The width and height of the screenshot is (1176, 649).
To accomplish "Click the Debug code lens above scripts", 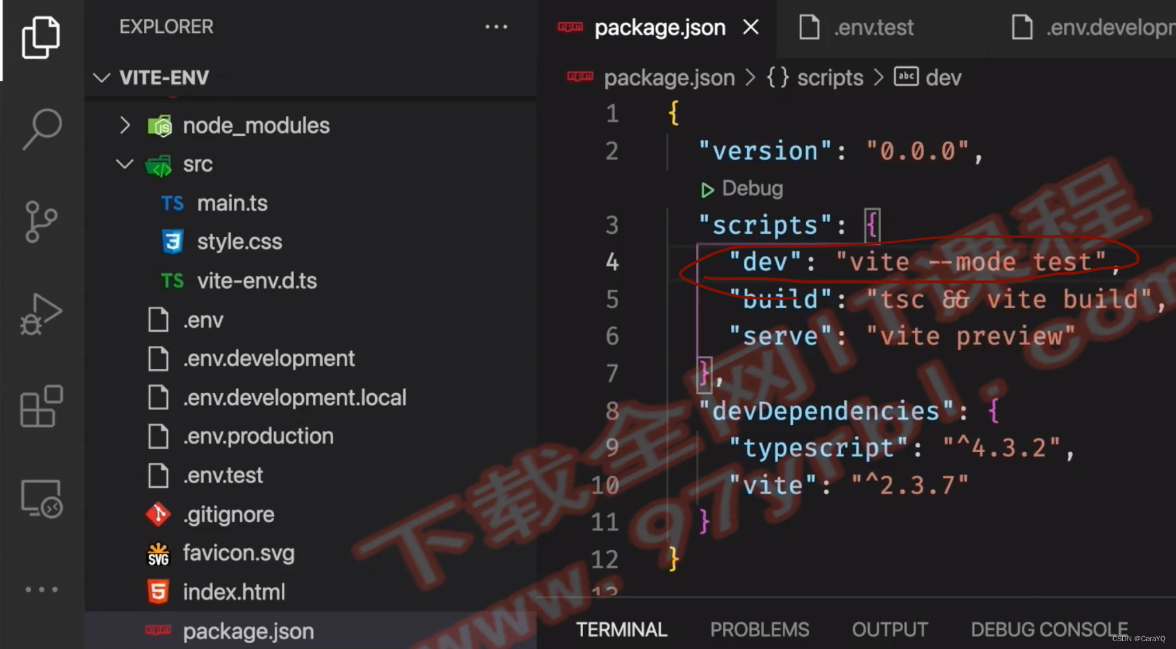I will pyautogui.click(x=752, y=188).
